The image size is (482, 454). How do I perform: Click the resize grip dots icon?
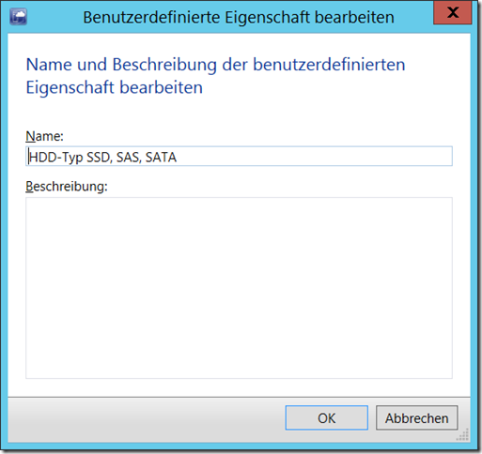click(462, 434)
